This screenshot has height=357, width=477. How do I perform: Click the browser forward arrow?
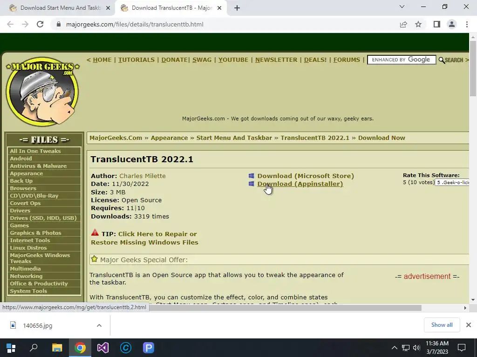coord(25,24)
